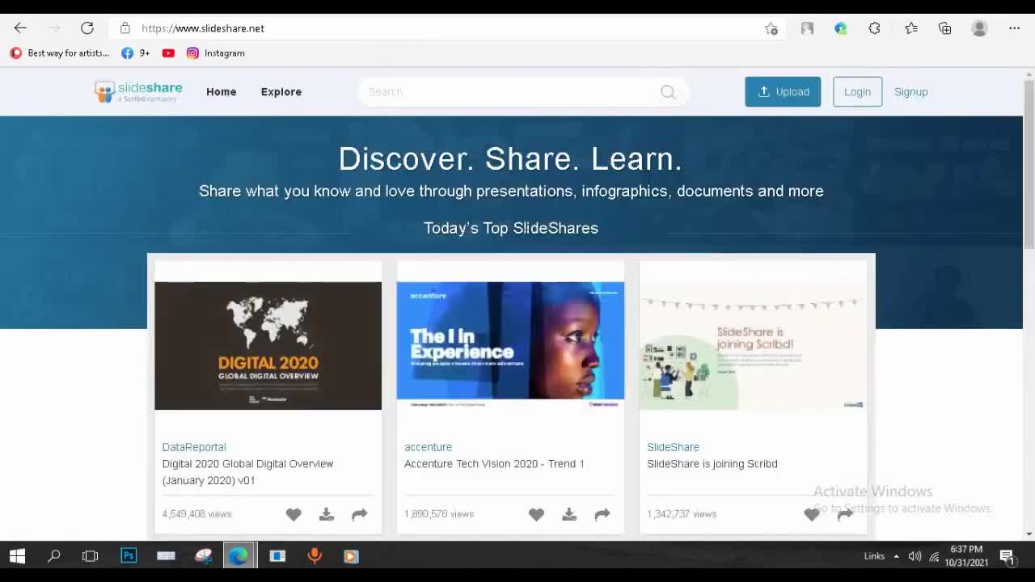Open YouTube bookmark icon
Image resolution: width=1035 pixels, height=582 pixels.
point(168,53)
